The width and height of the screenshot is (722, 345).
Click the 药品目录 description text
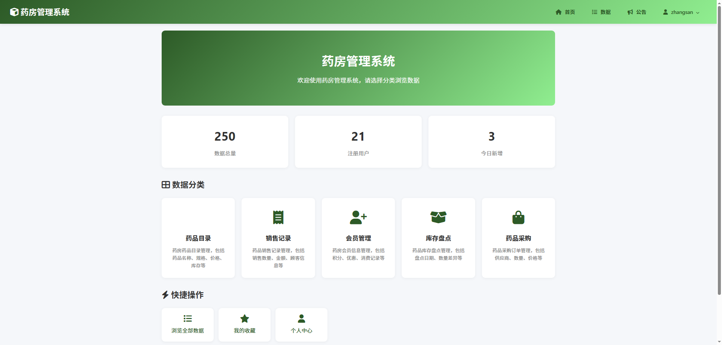pos(198,258)
